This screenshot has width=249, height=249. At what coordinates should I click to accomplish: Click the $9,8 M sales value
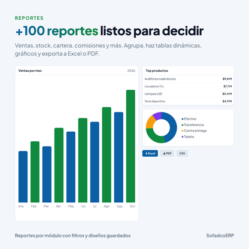[x=227, y=79]
